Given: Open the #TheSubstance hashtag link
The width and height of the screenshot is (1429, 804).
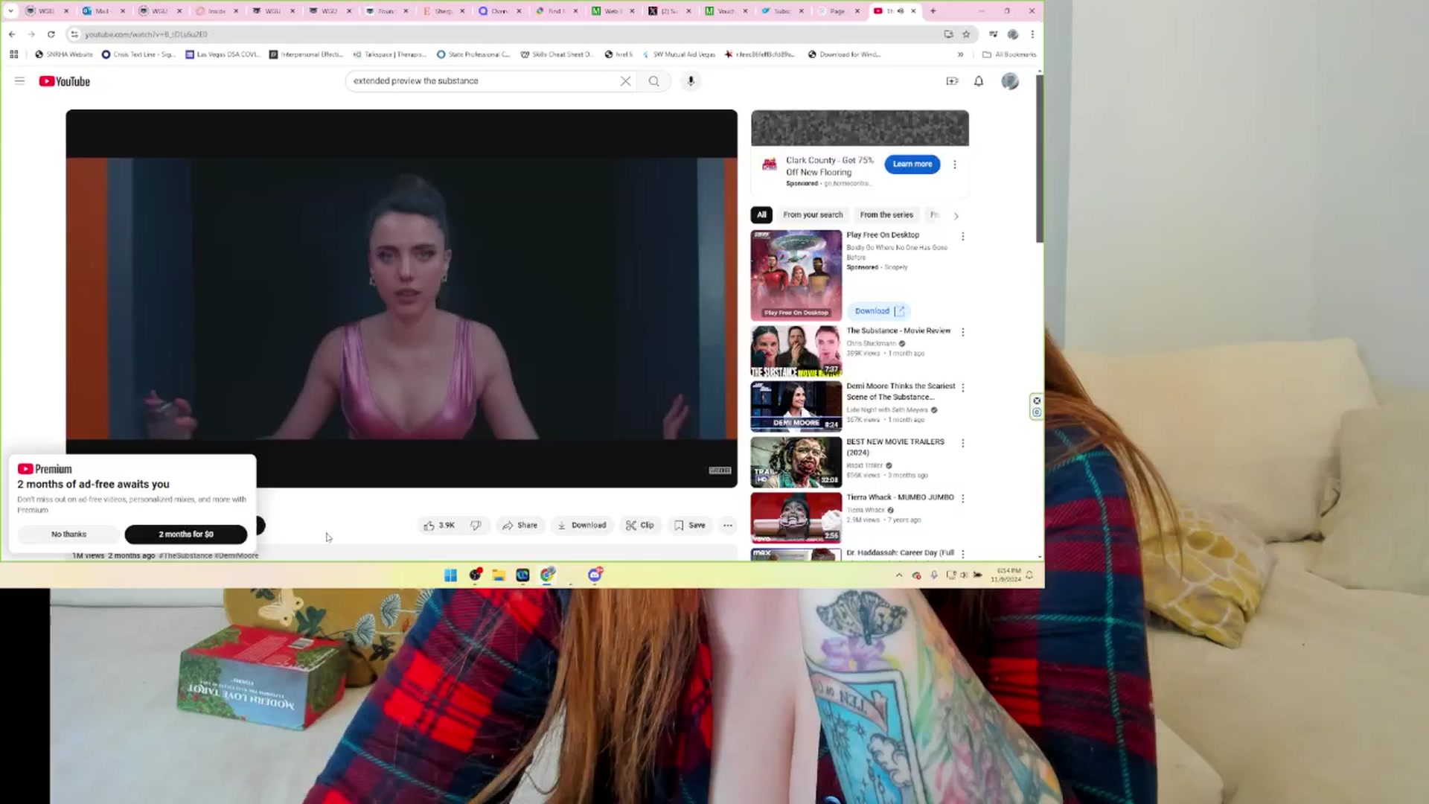Looking at the screenshot, I should (185, 556).
